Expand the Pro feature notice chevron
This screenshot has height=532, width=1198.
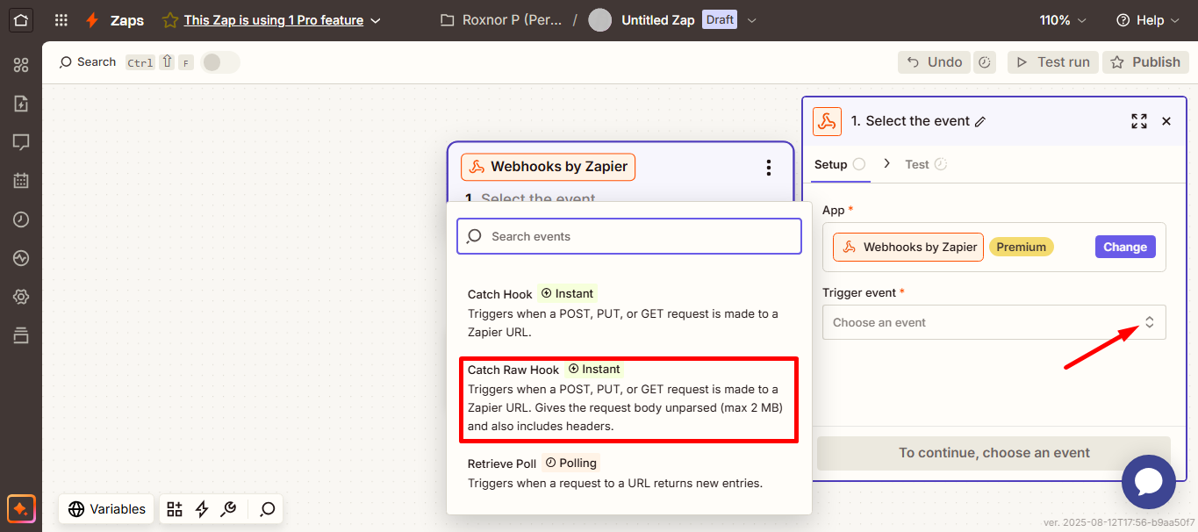click(x=376, y=20)
